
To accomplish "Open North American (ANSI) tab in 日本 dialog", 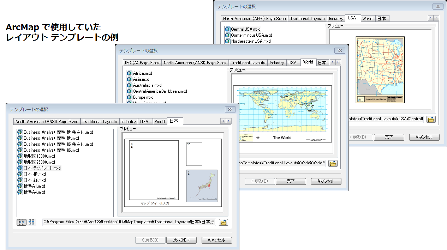I will [47, 122].
